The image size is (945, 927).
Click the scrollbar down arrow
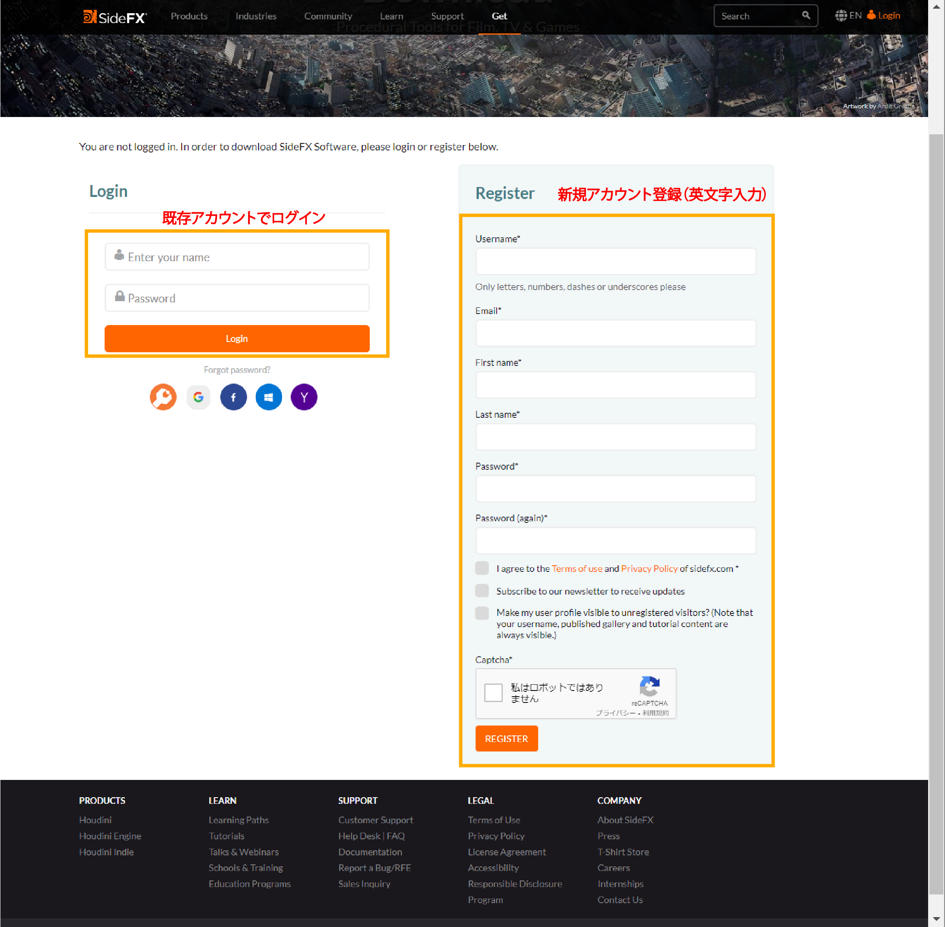936,919
